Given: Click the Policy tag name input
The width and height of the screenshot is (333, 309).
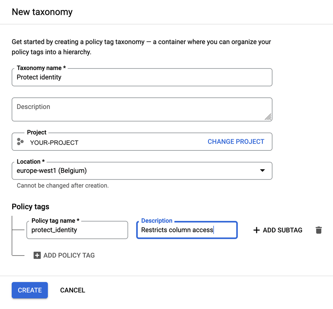Looking at the screenshot, I should click(x=77, y=230).
